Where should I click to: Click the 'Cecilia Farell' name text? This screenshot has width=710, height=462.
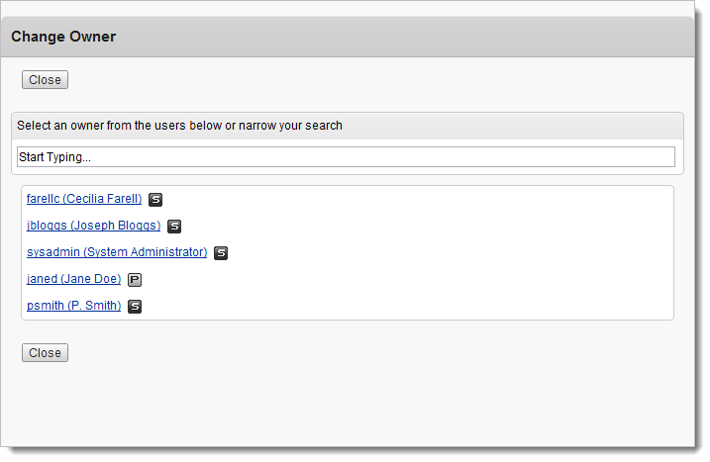pyautogui.click(x=102, y=199)
